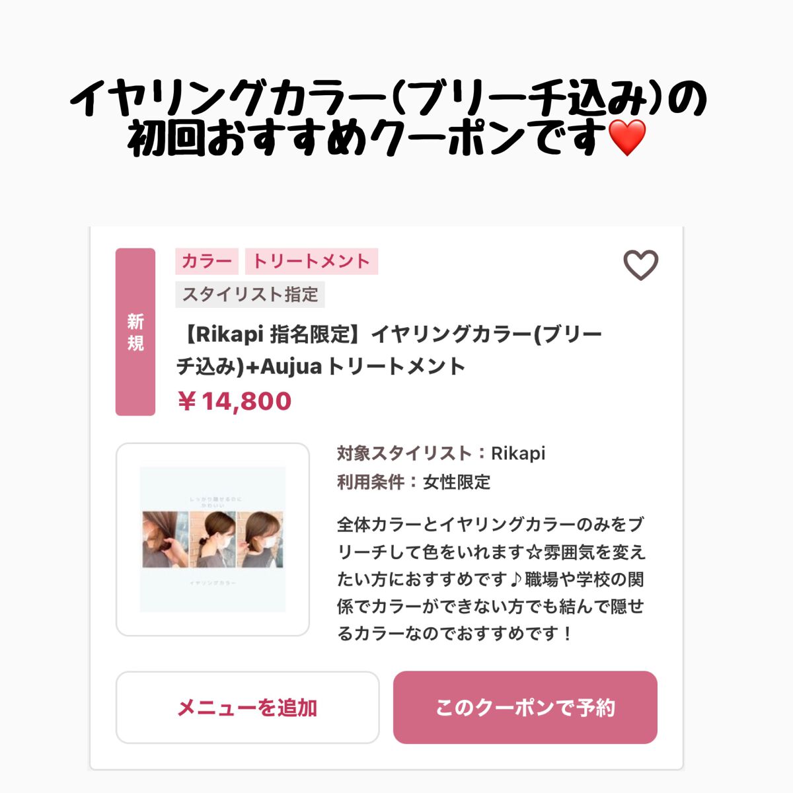Click the coupon description paragraph
Screen dimensions: 793x793
click(x=491, y=579)
